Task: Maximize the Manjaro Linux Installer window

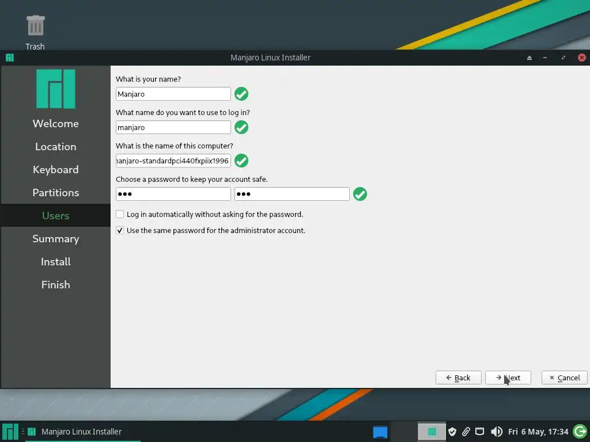Action: (563, 58)
